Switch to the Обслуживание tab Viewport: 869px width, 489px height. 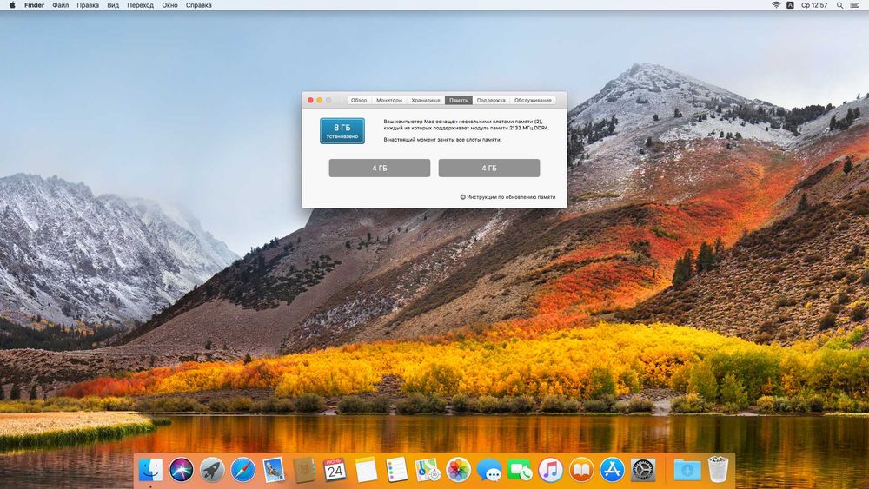point(533,100)
